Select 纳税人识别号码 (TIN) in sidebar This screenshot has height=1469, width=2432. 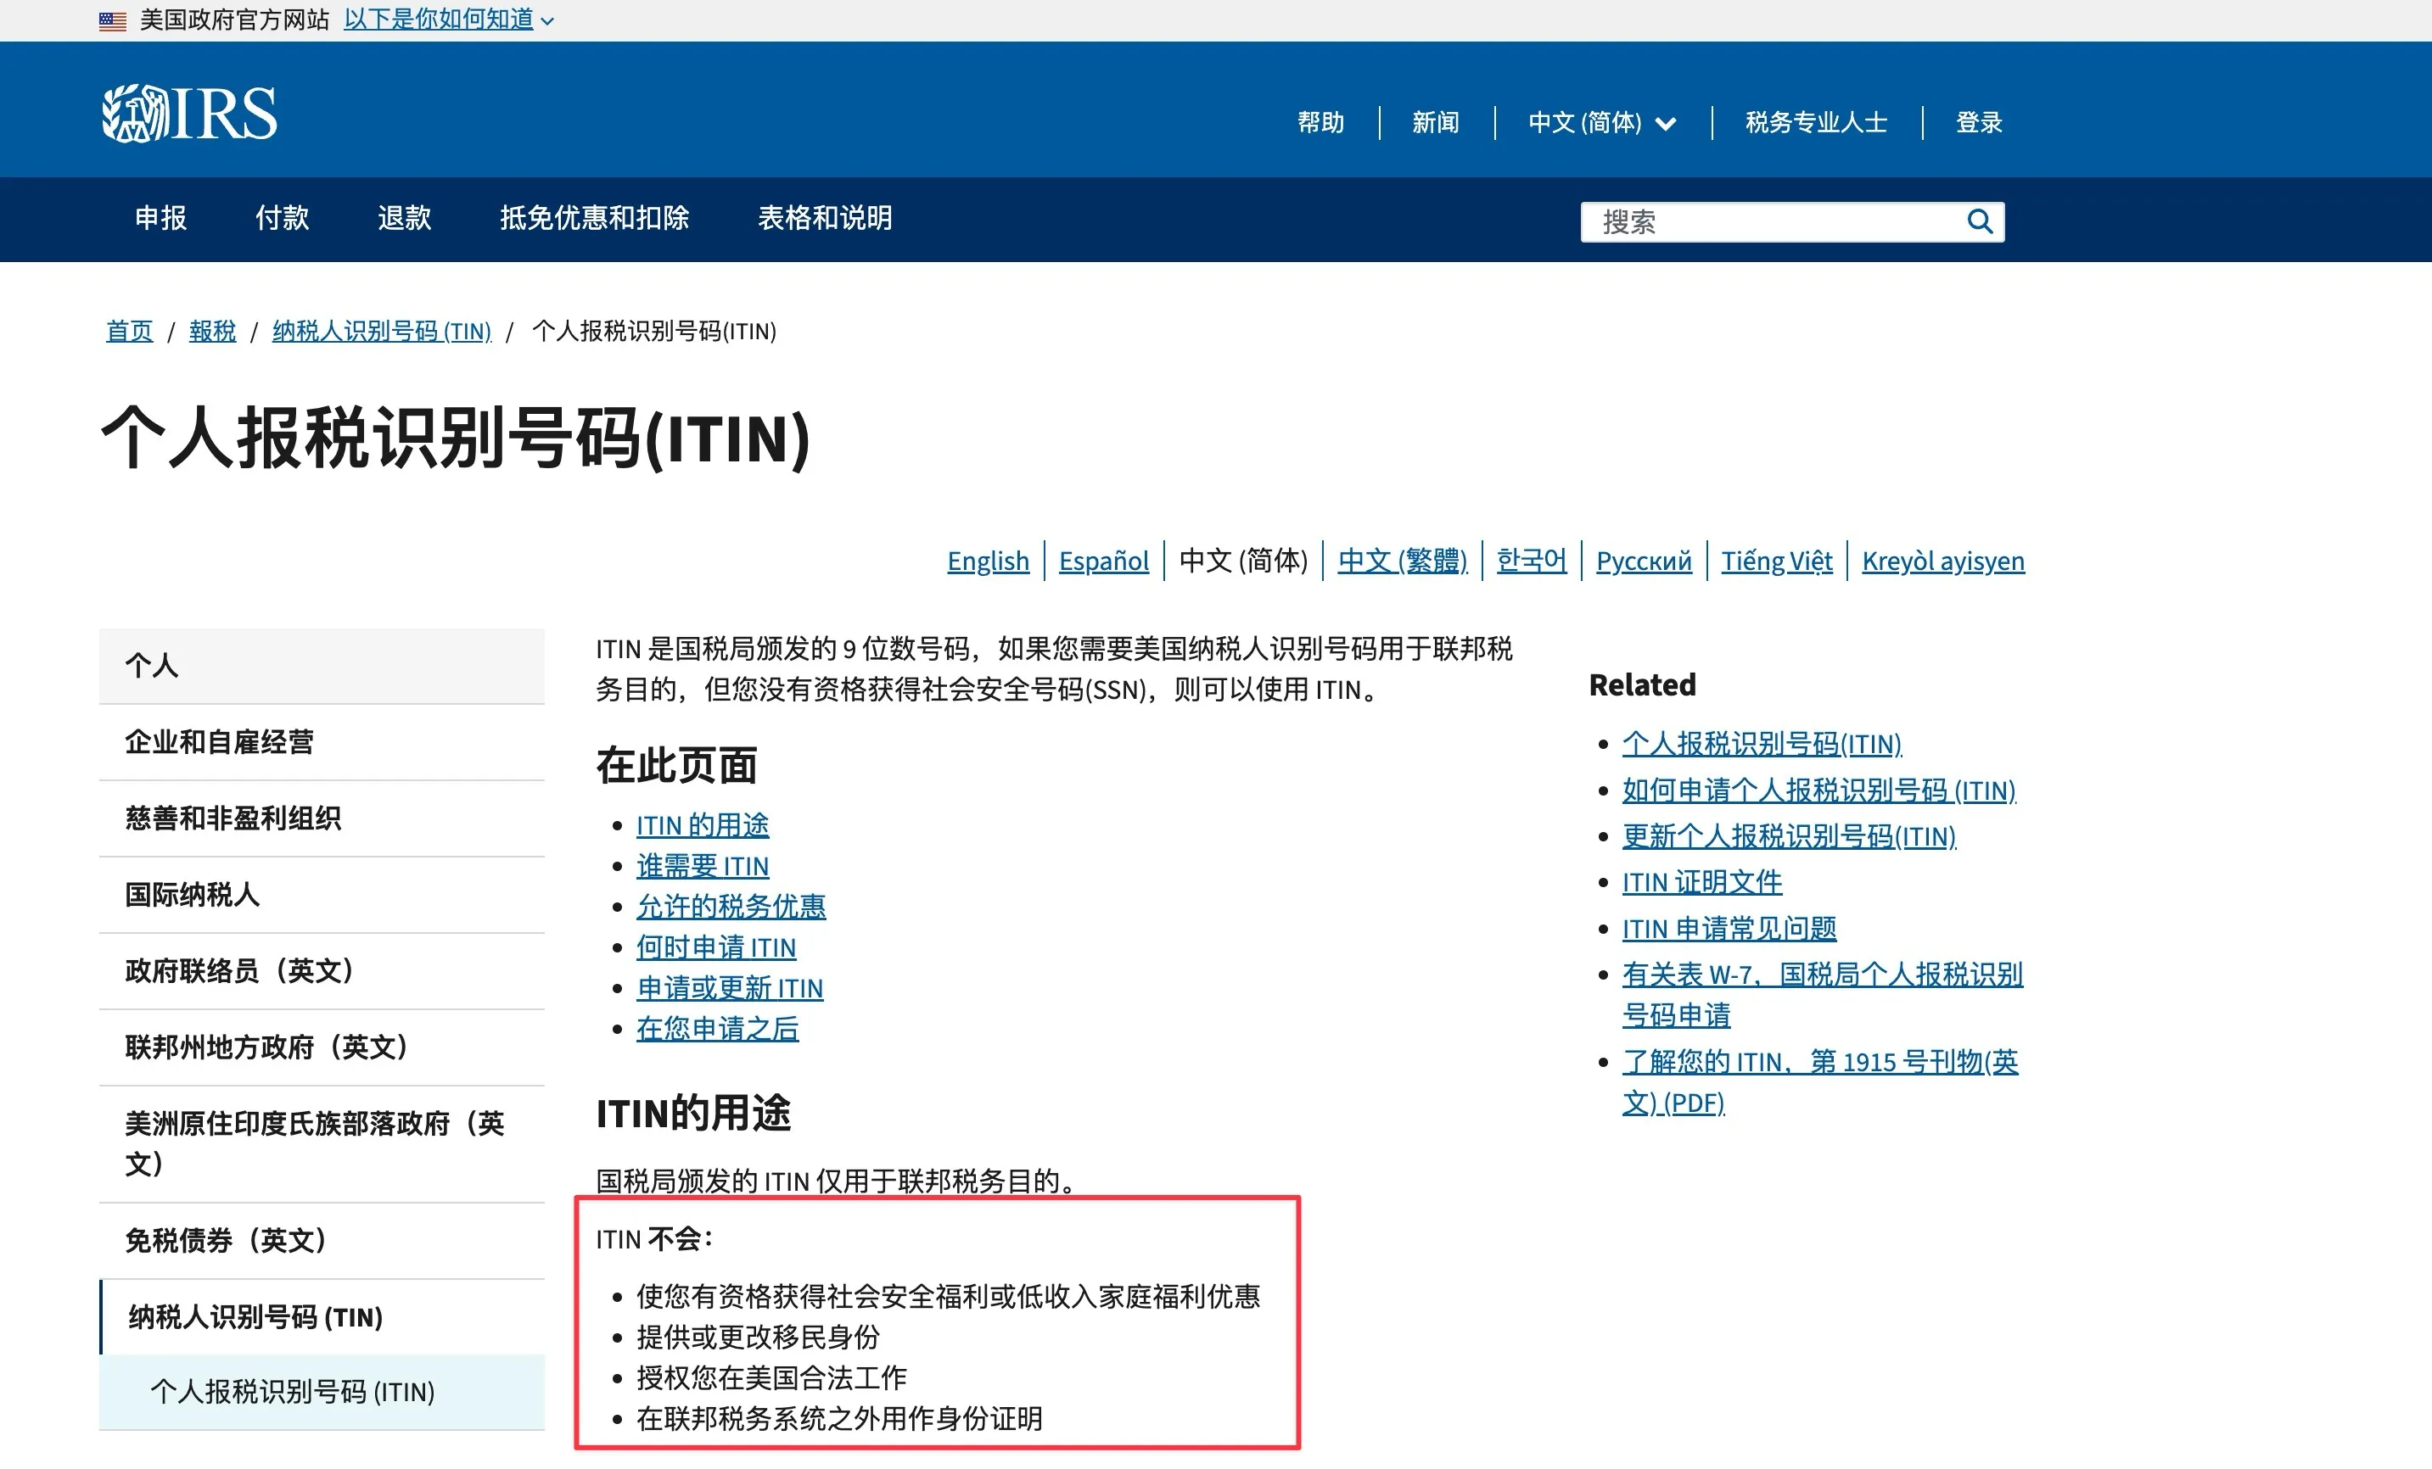(x=322, y=1318)
